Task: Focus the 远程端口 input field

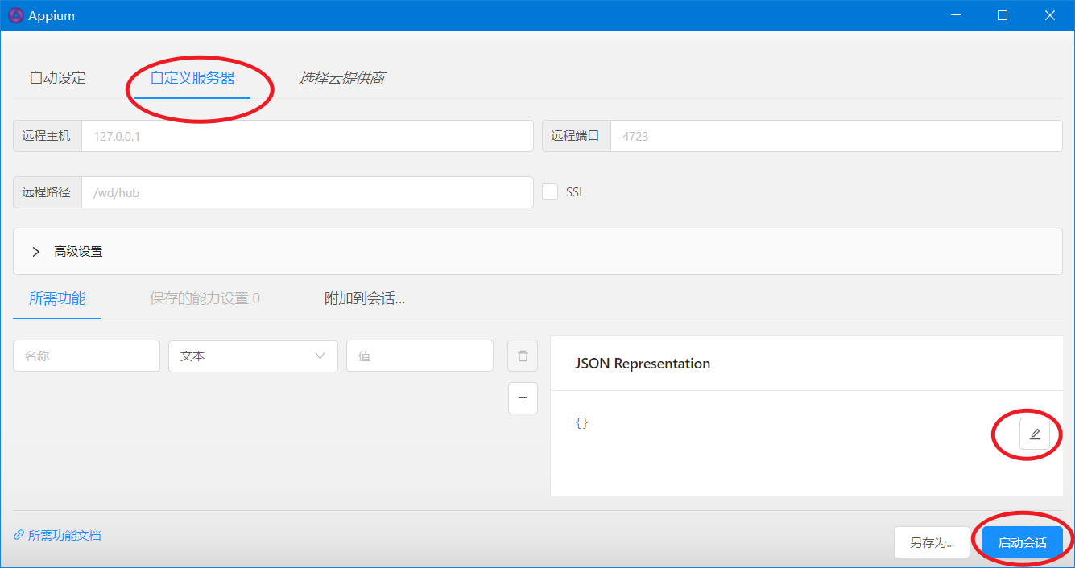Action: point(837,136)
